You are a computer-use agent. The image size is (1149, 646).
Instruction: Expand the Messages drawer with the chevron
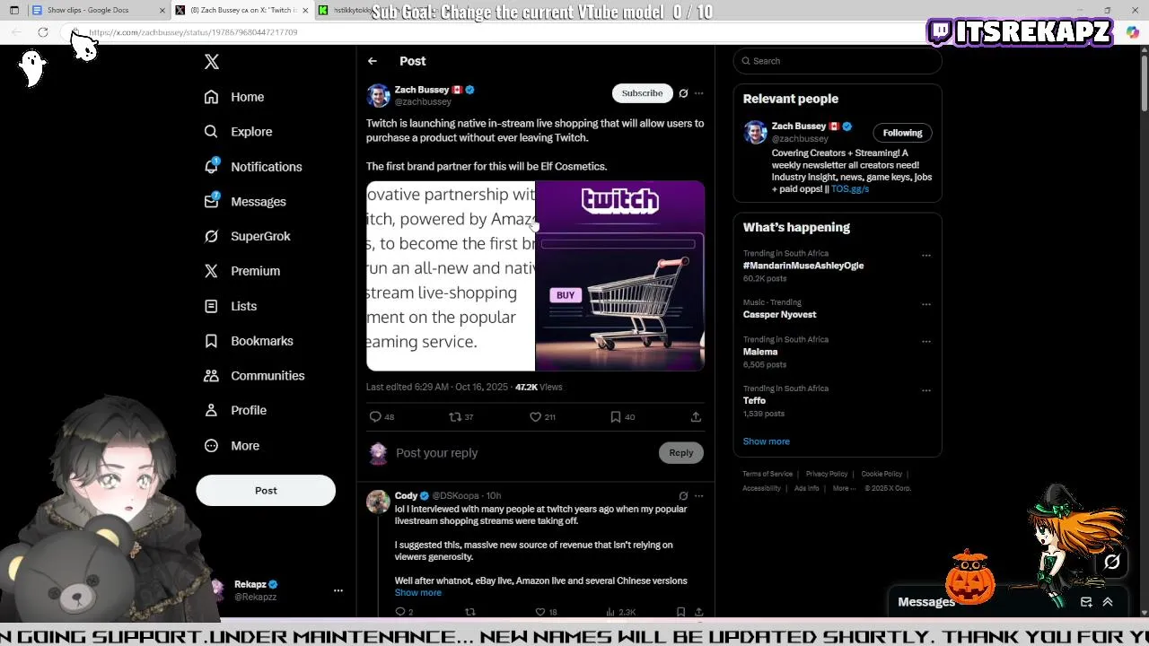tap(1108, 602)
